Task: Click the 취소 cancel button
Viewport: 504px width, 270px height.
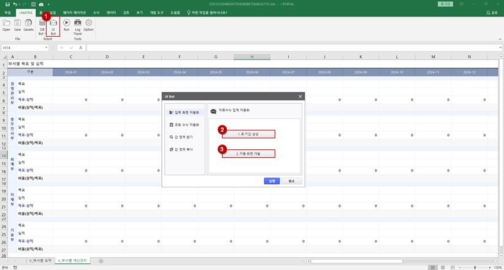Action: click(291, 181)
